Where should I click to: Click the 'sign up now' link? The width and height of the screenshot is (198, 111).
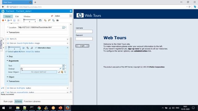(133, 49)
